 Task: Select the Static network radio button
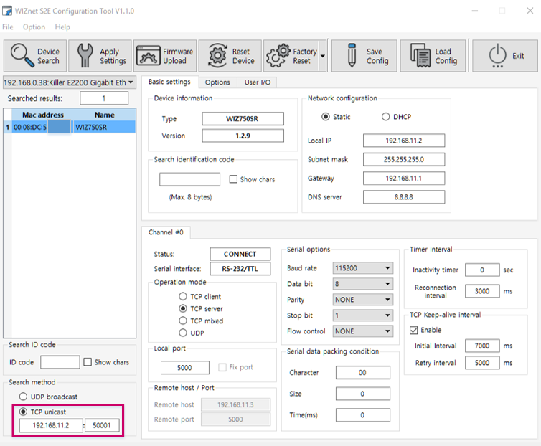325,117
